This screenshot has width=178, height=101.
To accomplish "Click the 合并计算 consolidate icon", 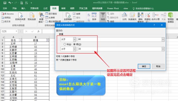I will 156,17.
